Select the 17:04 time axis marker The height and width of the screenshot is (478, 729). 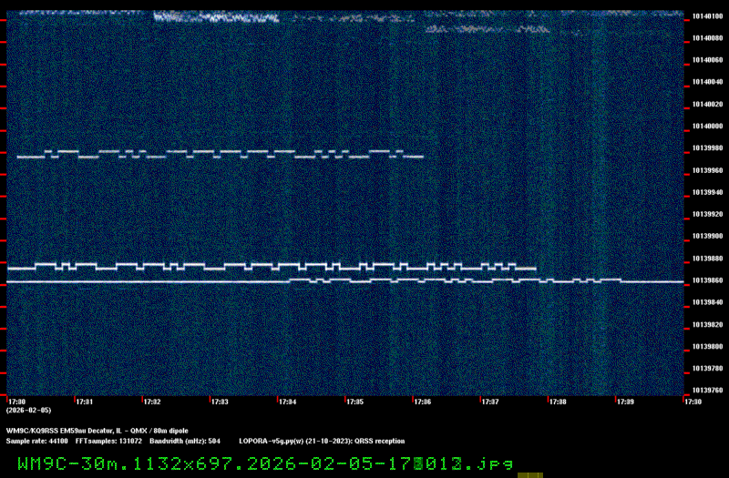[x=287, y=402]
